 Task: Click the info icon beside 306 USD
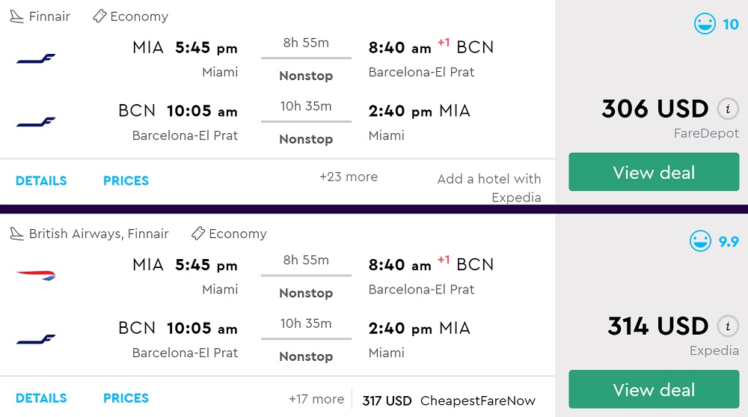(728, 109)
